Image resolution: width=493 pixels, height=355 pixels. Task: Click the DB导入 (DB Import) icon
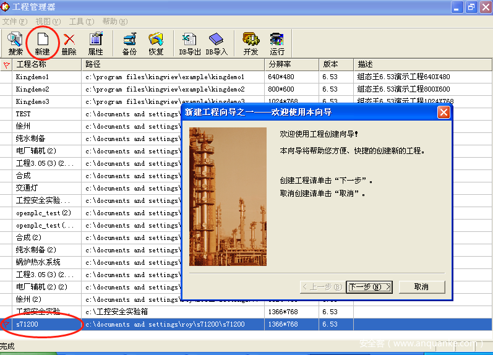point(216,43)
